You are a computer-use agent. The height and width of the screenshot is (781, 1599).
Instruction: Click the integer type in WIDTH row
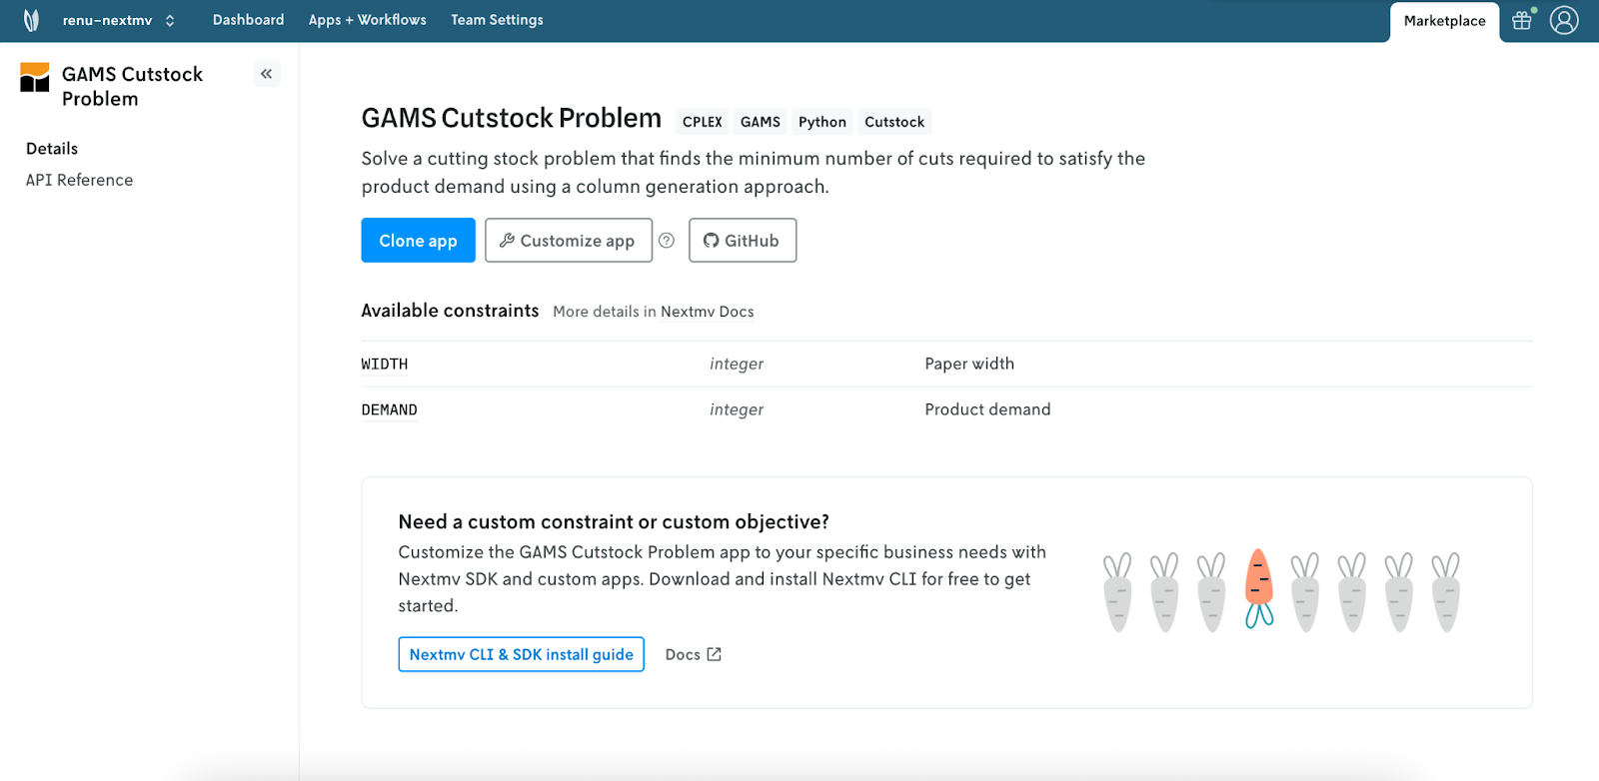point(737,364)
